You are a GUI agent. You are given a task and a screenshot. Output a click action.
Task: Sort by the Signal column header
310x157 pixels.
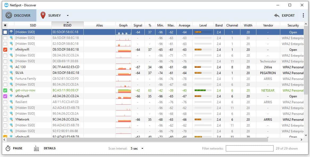[x=138, y=25]
